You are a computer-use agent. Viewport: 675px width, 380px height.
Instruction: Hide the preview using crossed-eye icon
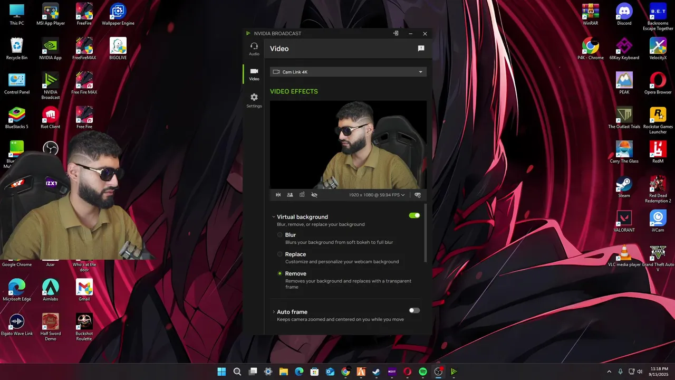tap(314, 195)
